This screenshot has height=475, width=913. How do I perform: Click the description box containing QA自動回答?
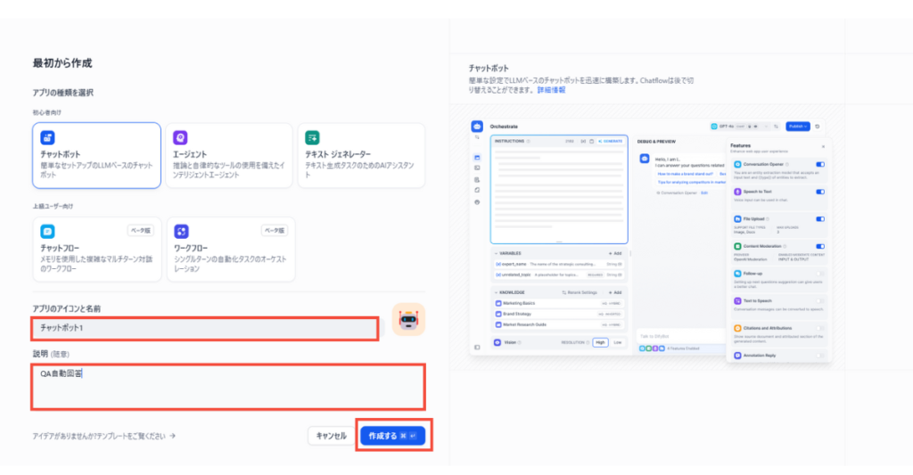pyautogui.click(x=228, y=387)
